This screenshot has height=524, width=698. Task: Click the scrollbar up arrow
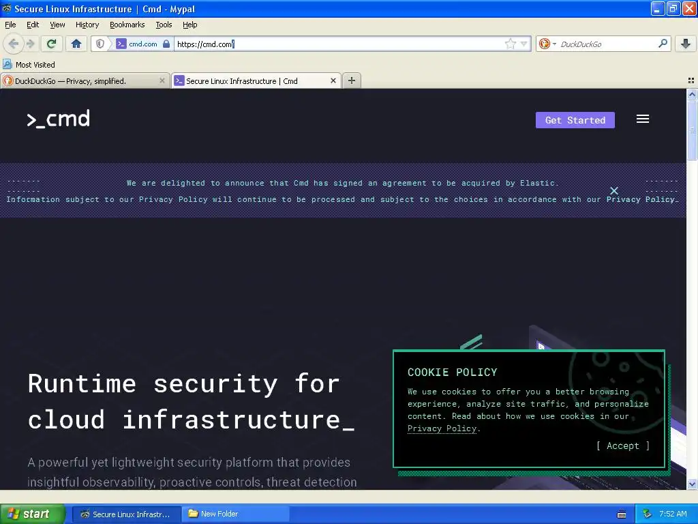click(692, 94)
